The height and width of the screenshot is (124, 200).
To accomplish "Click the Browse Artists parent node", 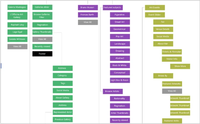I will pyautogui.click(x=113, y=91).
